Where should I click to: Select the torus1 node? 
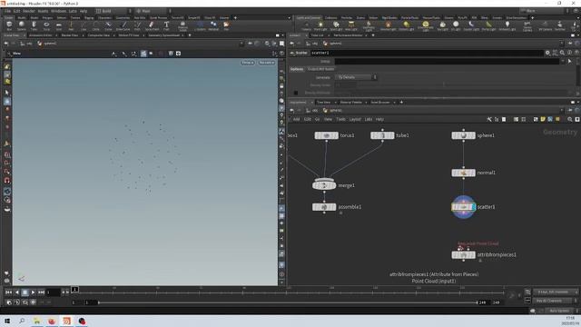(x=327, y=135)
